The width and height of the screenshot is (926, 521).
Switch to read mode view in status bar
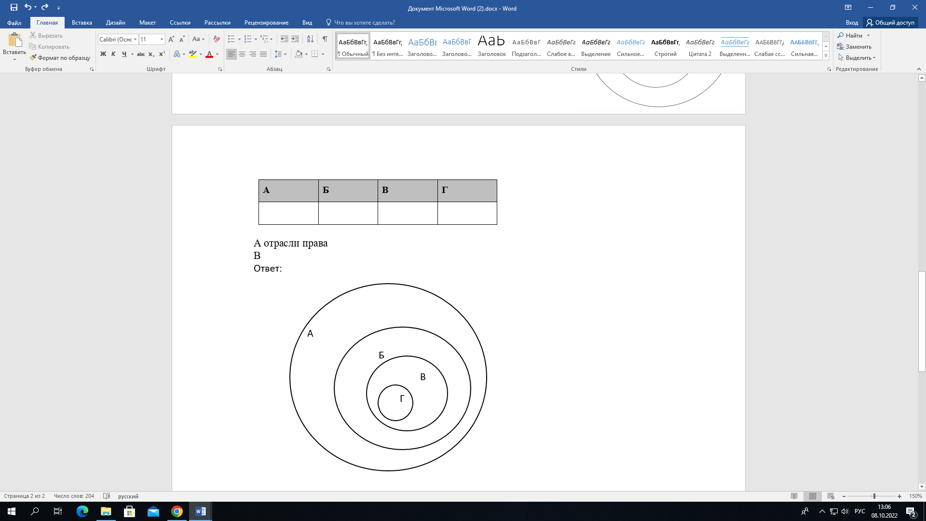tap(794, 496)
